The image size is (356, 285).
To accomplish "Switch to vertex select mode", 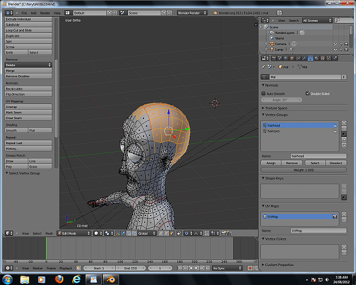I will point(161,233).
